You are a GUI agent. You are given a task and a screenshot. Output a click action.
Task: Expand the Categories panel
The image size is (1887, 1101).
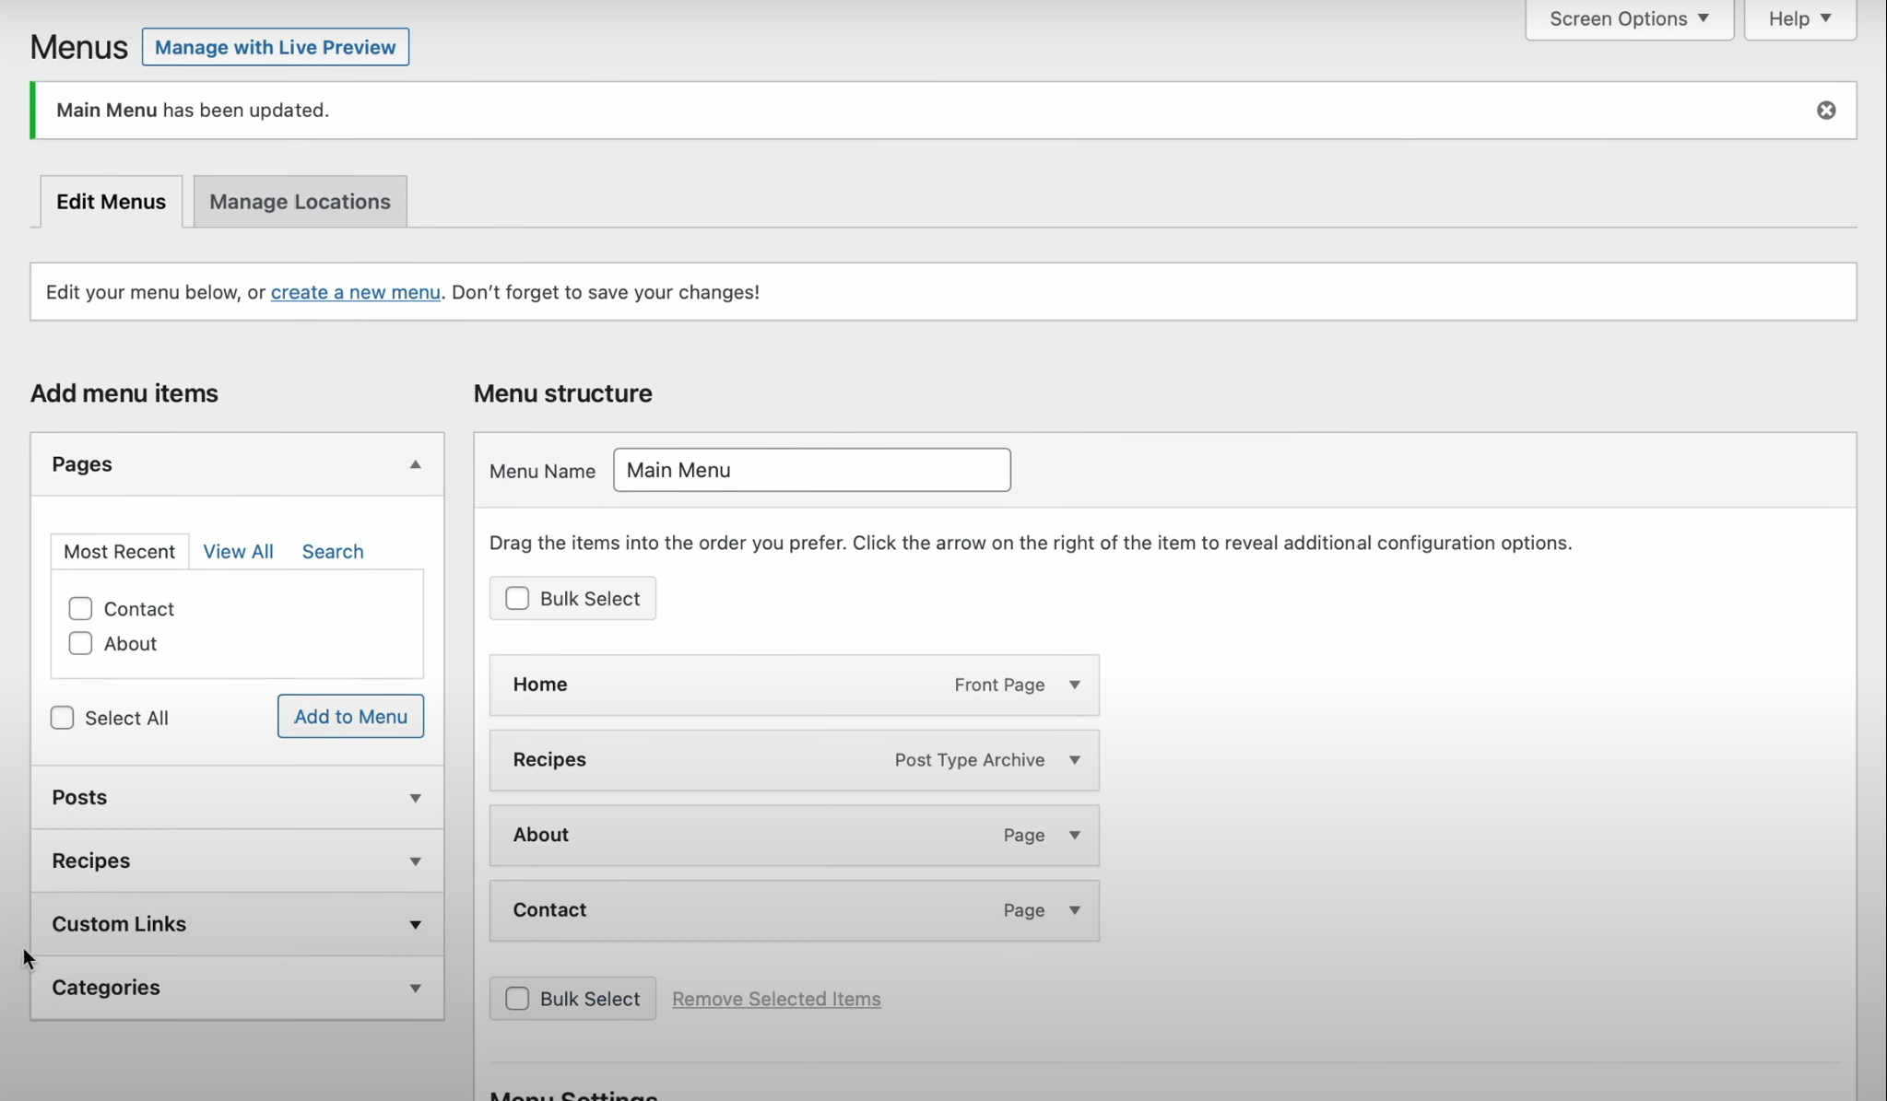point(415,988)
